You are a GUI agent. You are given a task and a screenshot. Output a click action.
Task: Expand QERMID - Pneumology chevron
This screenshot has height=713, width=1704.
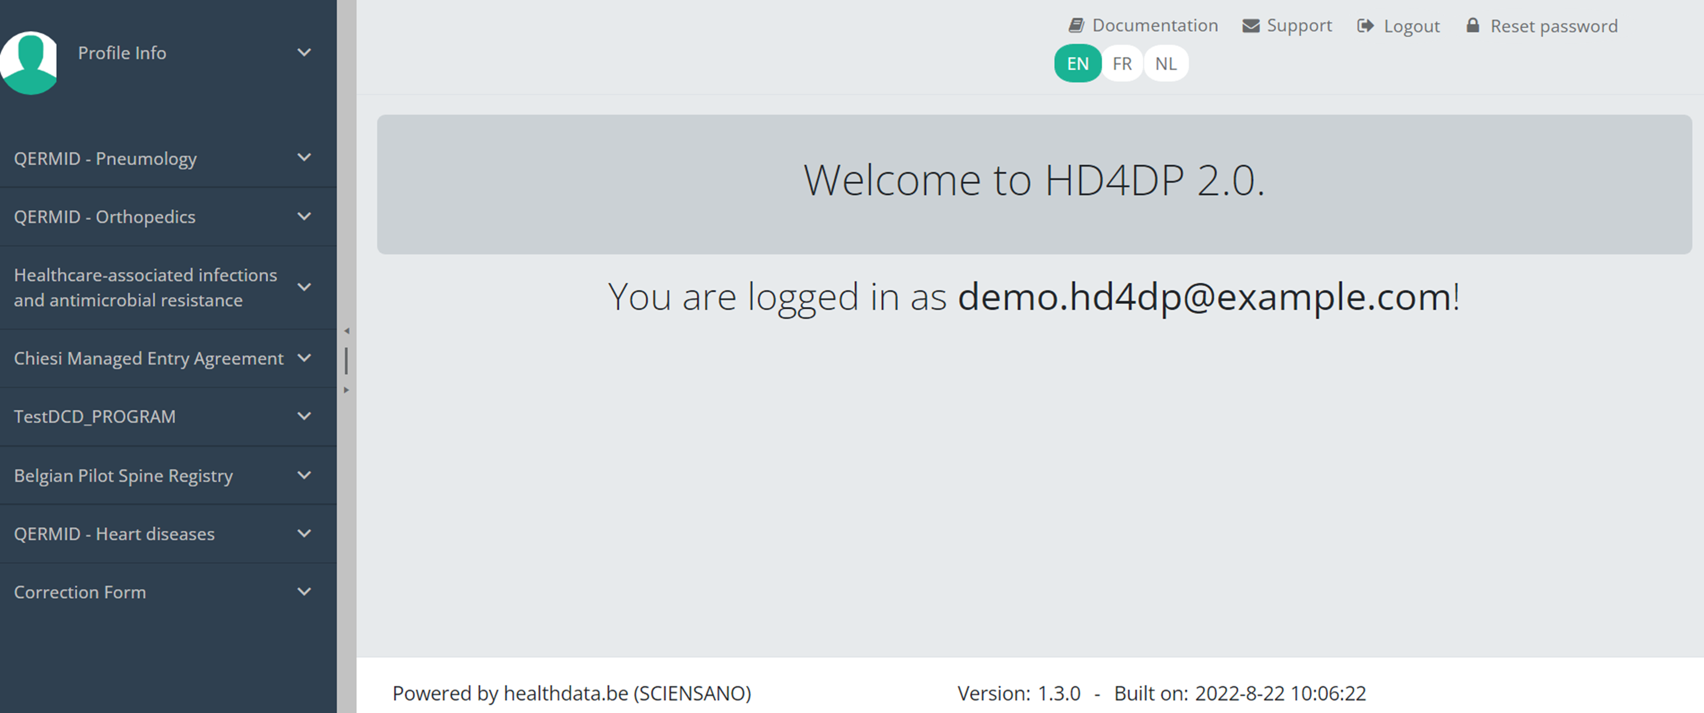[304, 158]
